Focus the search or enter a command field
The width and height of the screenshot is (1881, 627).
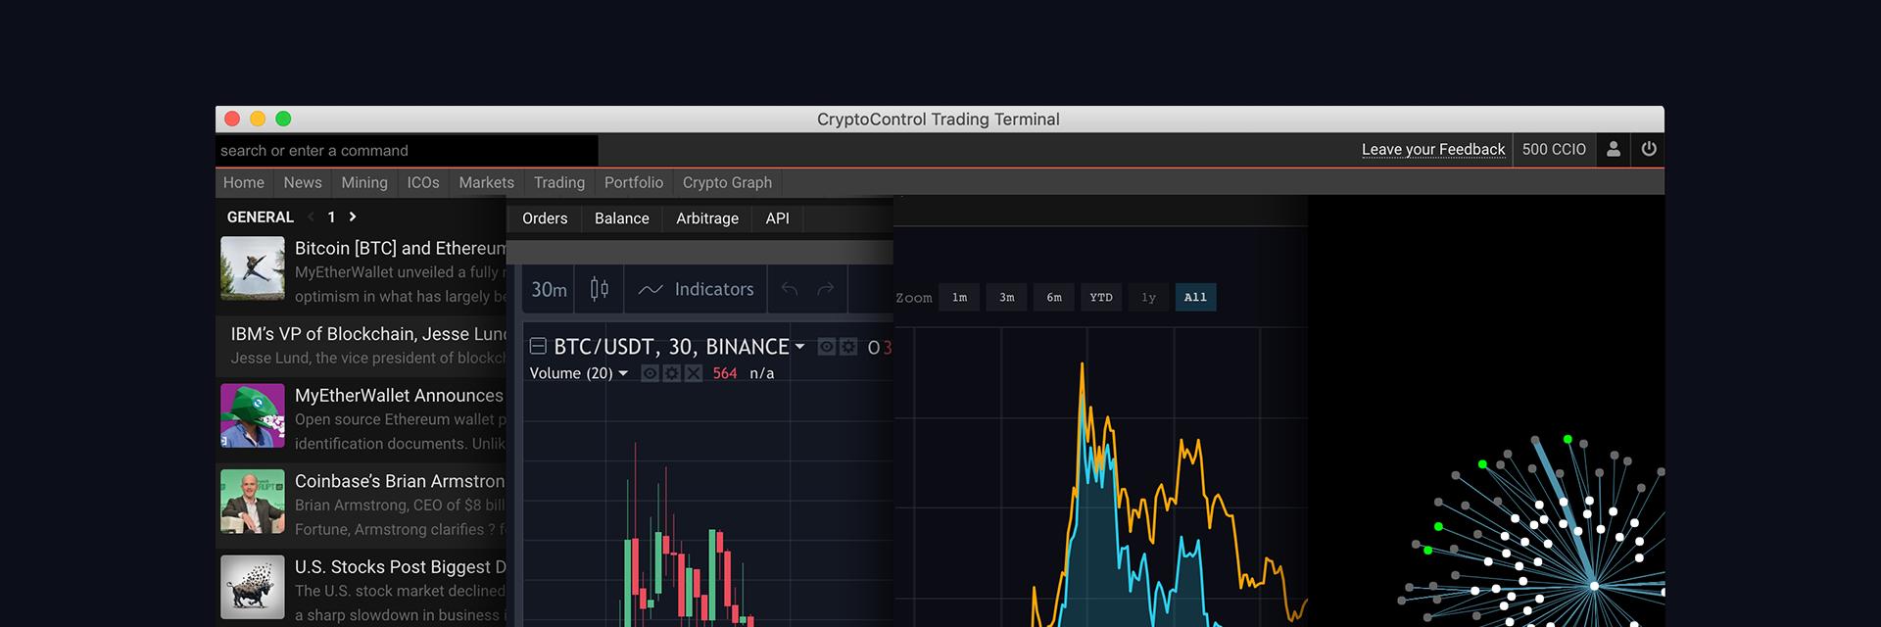407,150
